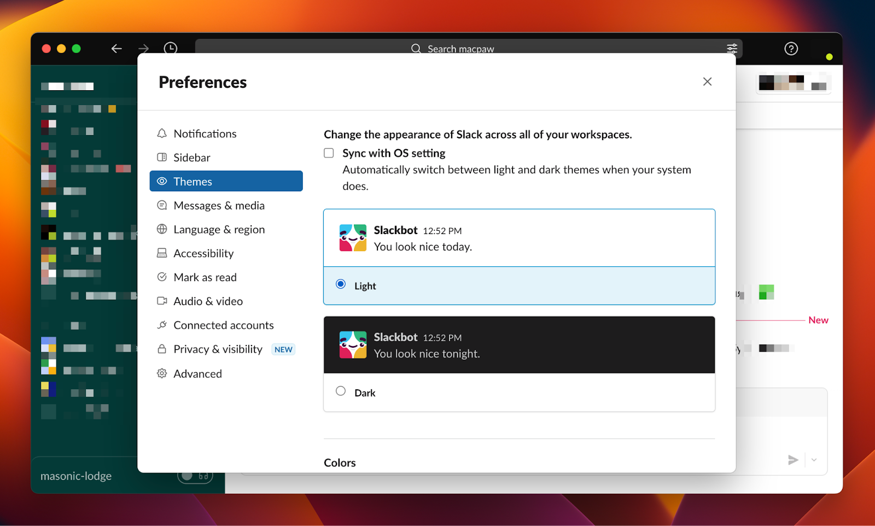Click the Audio & video camera icon
Viewport: 875px width, 526px height.
tap(162, 301)
